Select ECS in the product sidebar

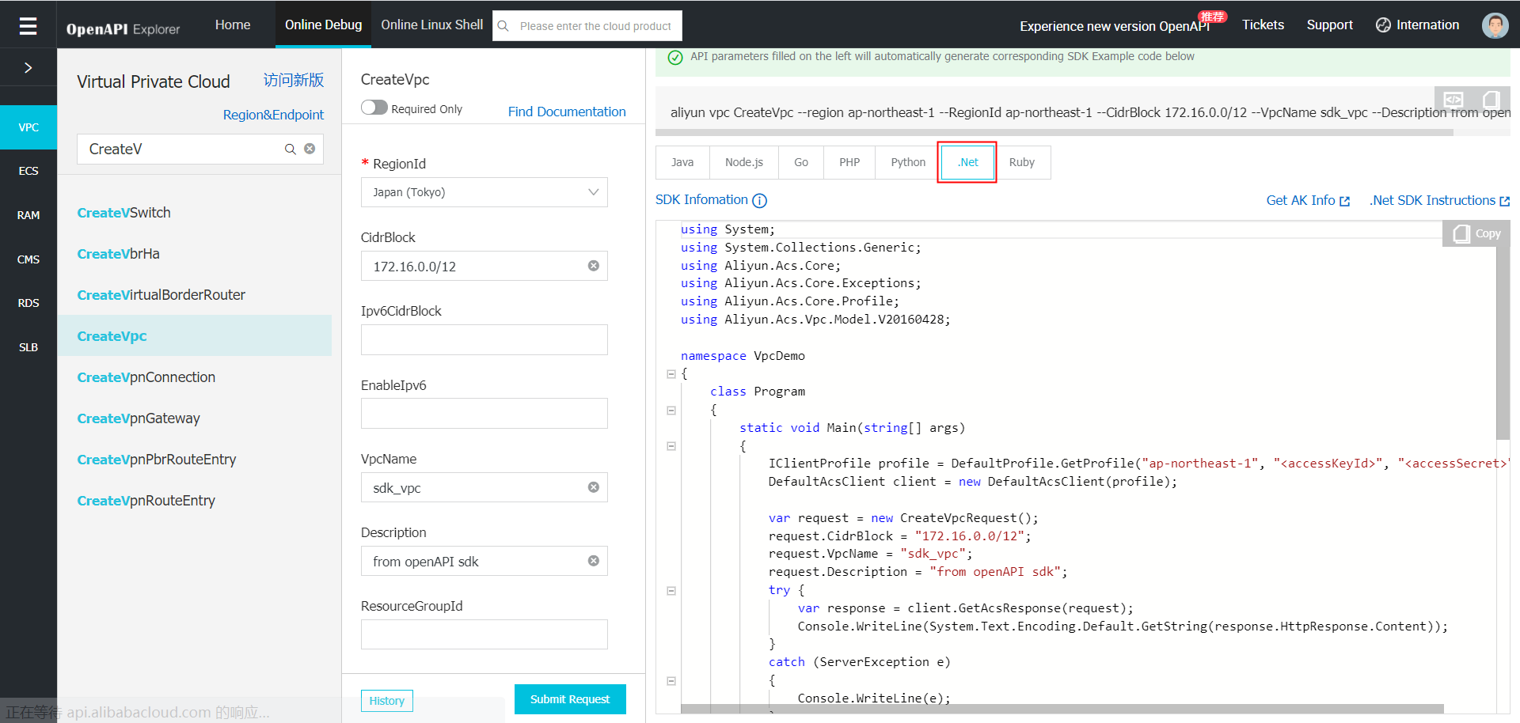(28, 171)
